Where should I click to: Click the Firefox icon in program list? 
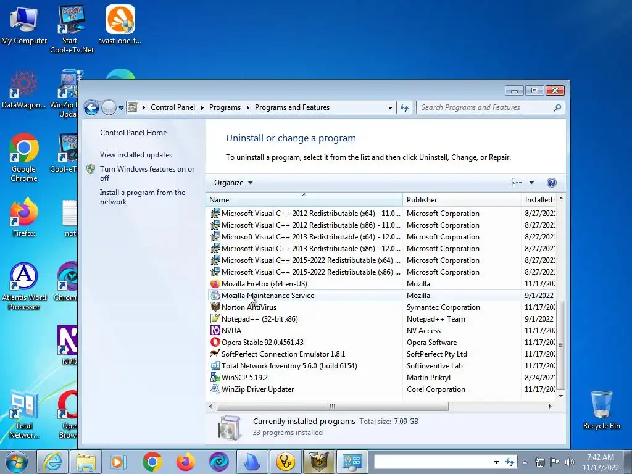pos(215,284)
